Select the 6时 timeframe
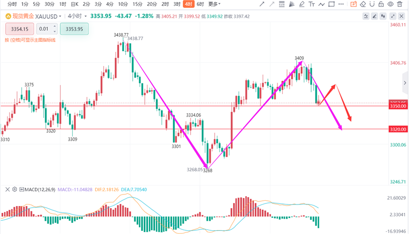 coord(201,4)
